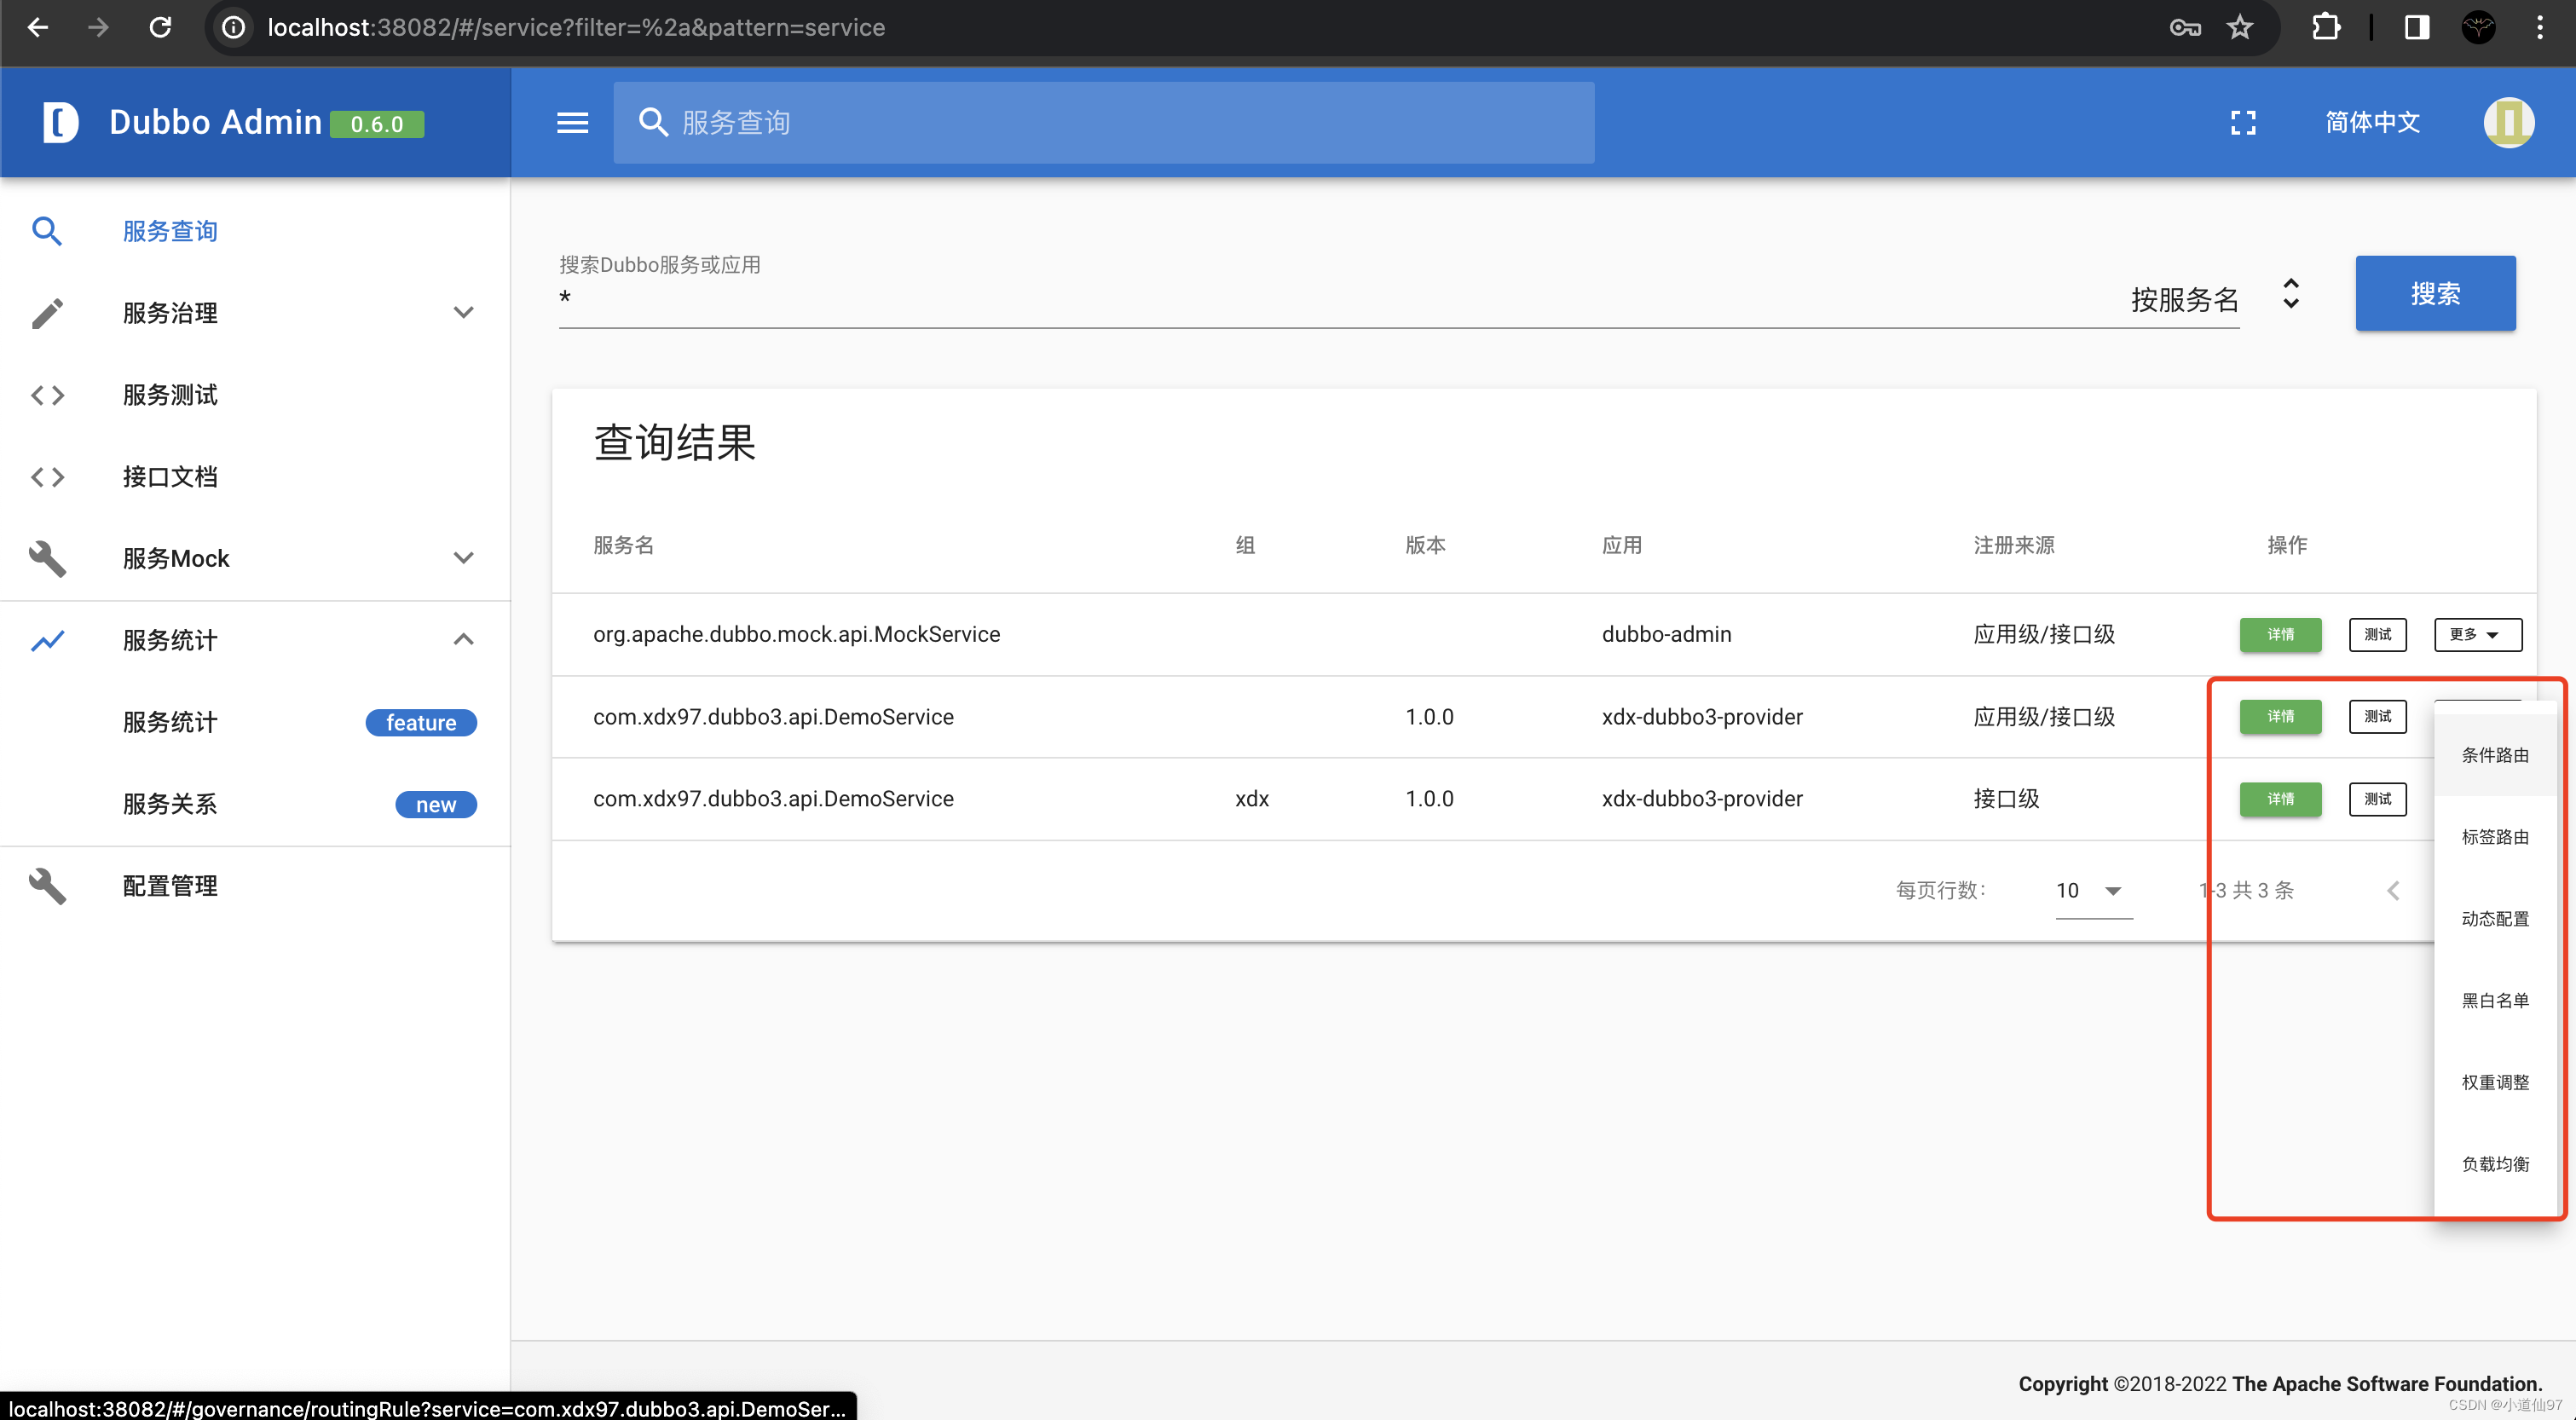2576x1420 pixels.
Task: Select 条件路由 from the dropdown menu
Action: pos(2495,755)
